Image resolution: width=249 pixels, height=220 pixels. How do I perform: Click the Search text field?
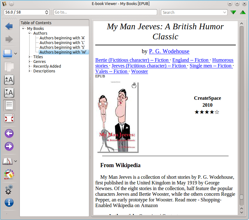[x=192, y=12]
